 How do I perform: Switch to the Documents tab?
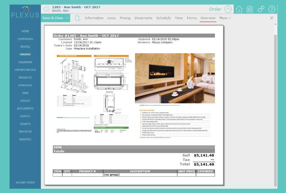(x=143, y=18)
